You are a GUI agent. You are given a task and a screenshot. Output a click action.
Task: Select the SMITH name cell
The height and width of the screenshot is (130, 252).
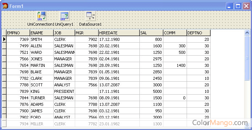coord(42,39)
